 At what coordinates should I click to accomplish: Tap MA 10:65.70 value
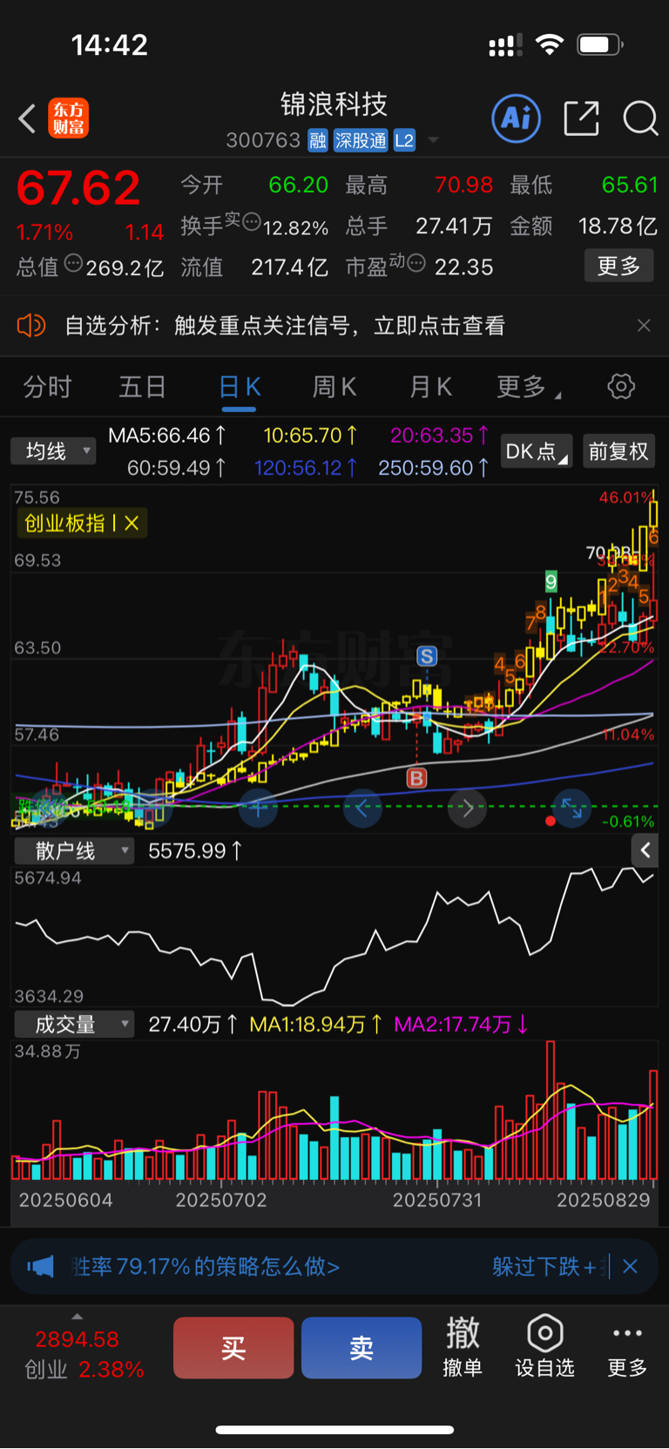(x=310, y=435)
